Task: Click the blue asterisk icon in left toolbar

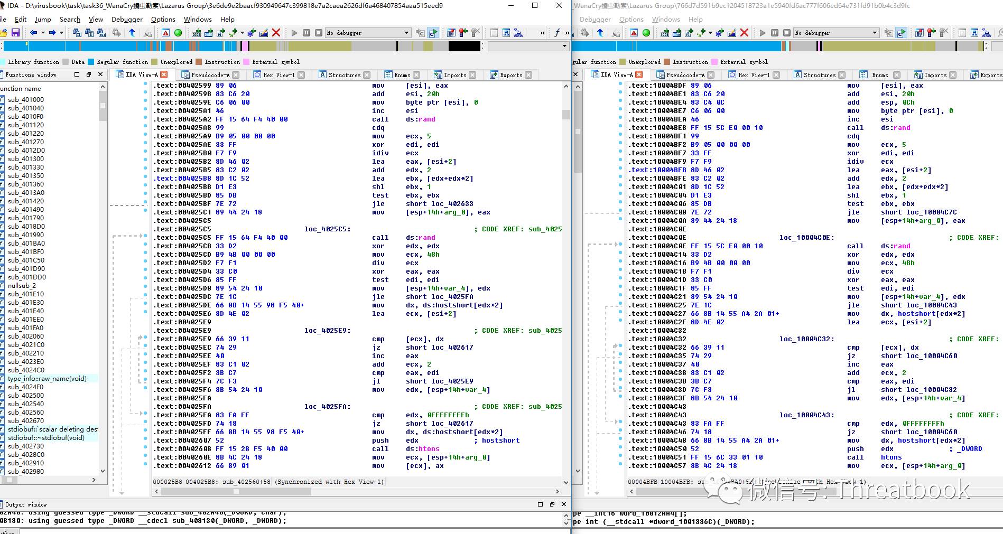Action: [x=252, y=33]
